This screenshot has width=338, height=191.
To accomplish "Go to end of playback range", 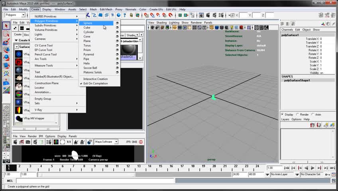I will coord(332,168).
